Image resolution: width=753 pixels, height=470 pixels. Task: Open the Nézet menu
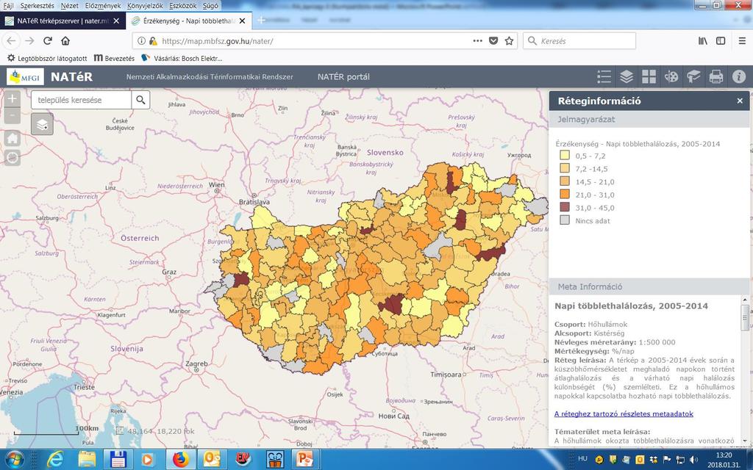pos(70,6)
